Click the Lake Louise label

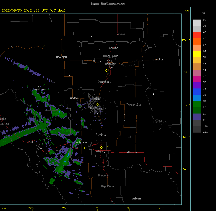point(5,121)
